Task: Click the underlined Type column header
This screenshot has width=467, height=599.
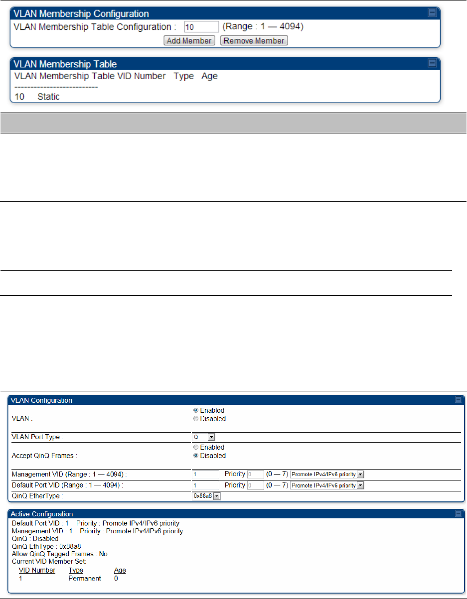Action: click(76, 570)
